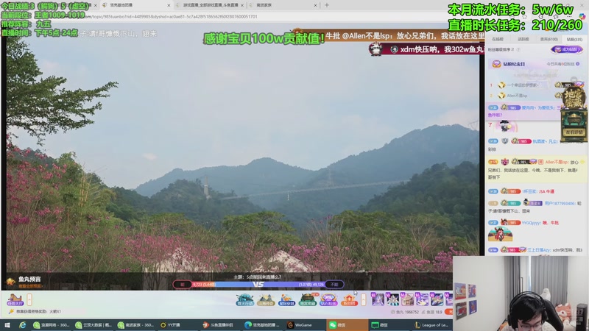Viewport: 589px width, 331px height.
Task: Click username 执霜度丶凡尘 in chat
Action: point(545,141)
